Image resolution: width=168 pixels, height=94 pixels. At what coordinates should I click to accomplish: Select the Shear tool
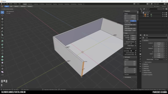[x=2, y=72]
